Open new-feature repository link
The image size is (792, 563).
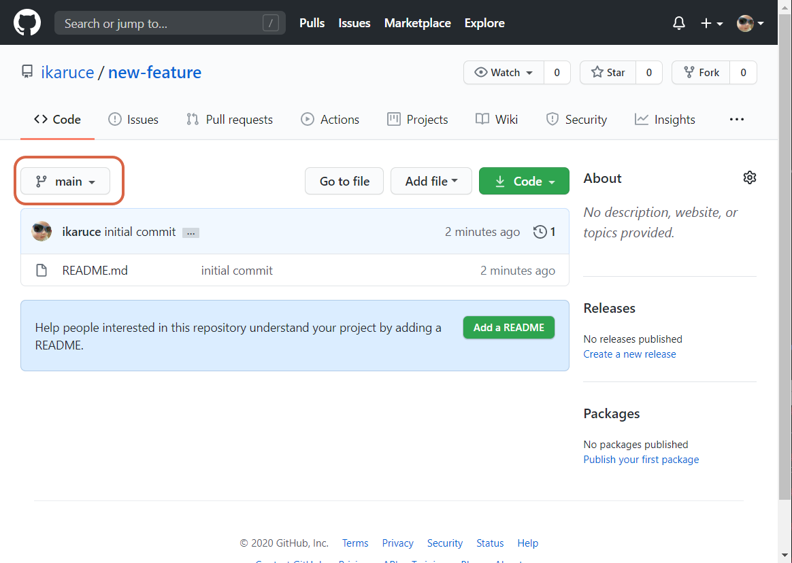[154, 72]
